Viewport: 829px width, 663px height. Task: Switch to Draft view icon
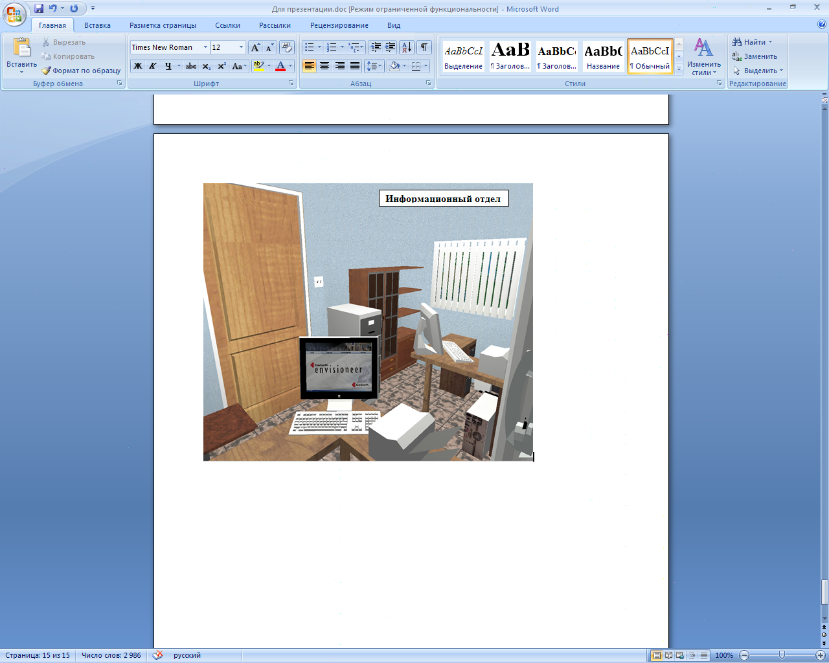[703, 655]
